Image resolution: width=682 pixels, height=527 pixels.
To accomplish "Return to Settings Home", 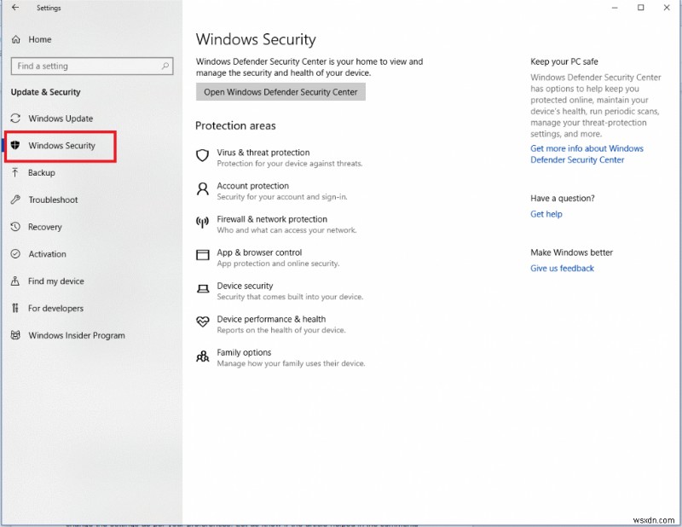I will (38, 39).
